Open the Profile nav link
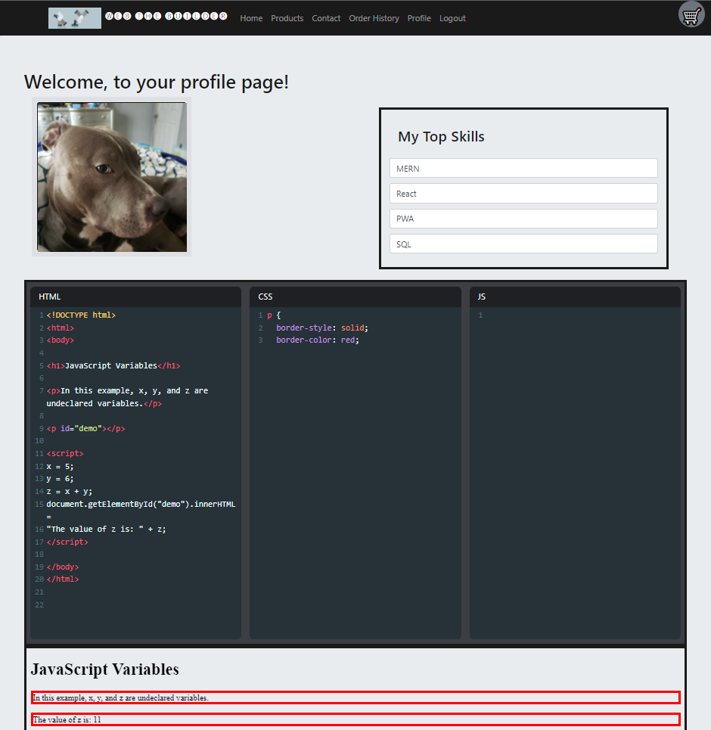 click(x=419, y=18)
